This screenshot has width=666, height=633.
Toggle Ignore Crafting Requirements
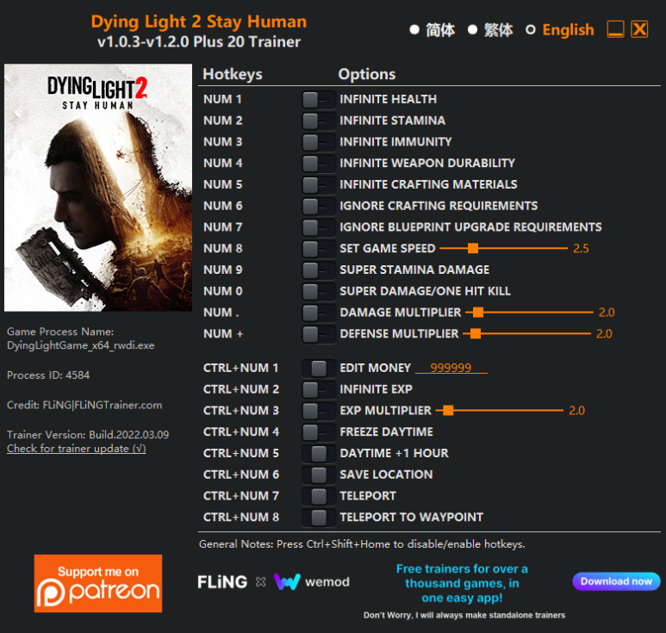pos(319,207)
